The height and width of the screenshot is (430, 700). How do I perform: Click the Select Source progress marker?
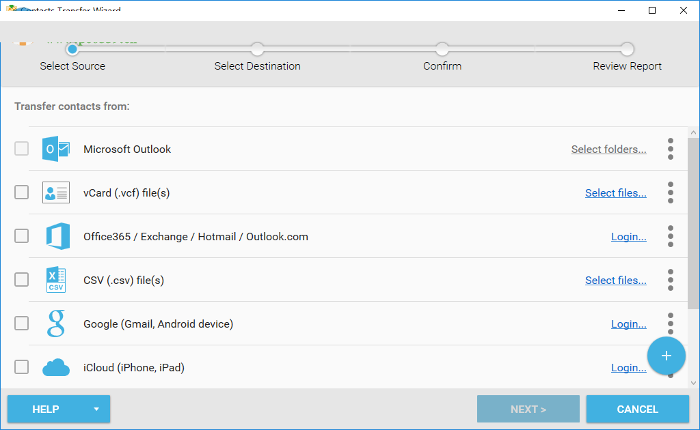[72, 49]
